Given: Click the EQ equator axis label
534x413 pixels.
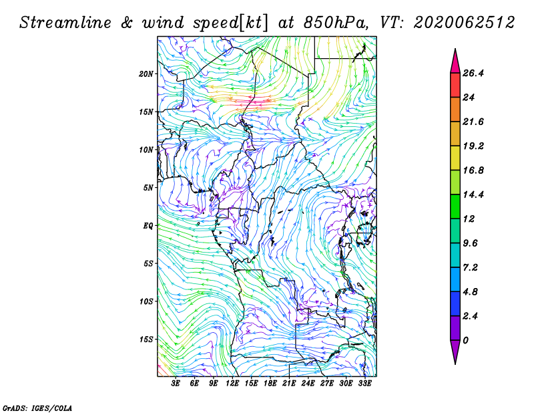Looking at the screenshot, I should pos(148,226).
